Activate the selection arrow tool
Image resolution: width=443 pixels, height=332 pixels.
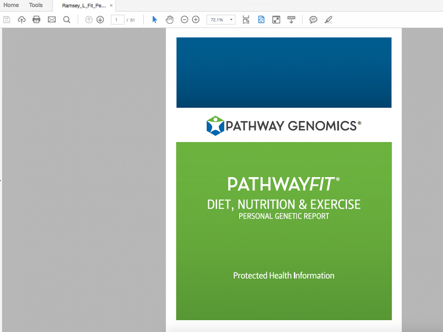pos(155,20)
